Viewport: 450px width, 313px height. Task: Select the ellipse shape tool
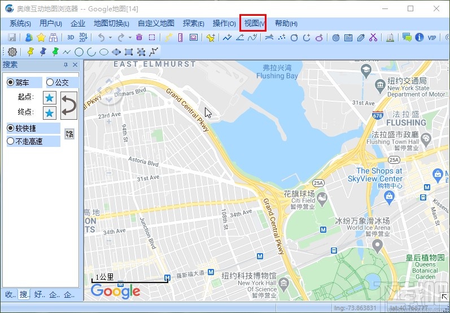coord(103,52)
